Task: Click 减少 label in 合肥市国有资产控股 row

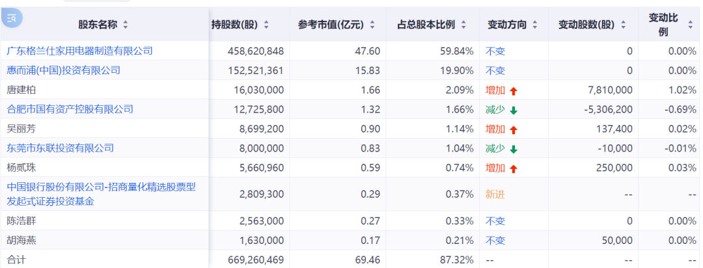Action: coord(495,109)
